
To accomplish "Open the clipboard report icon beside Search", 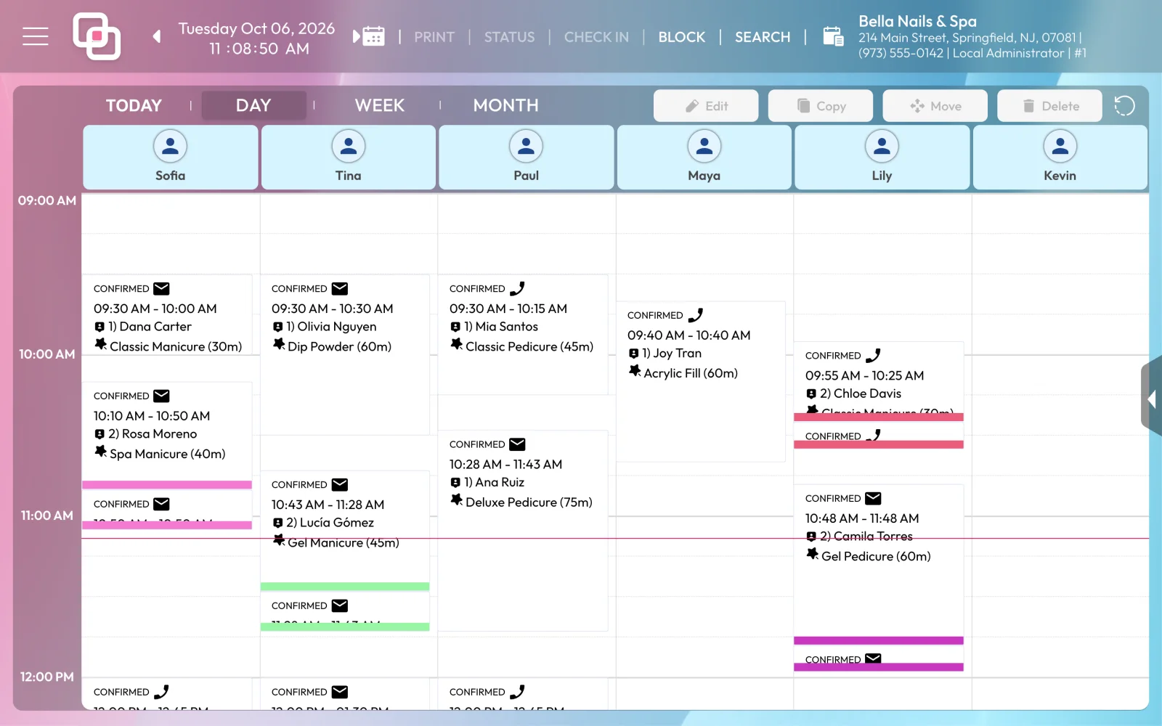I will point(833,36).
